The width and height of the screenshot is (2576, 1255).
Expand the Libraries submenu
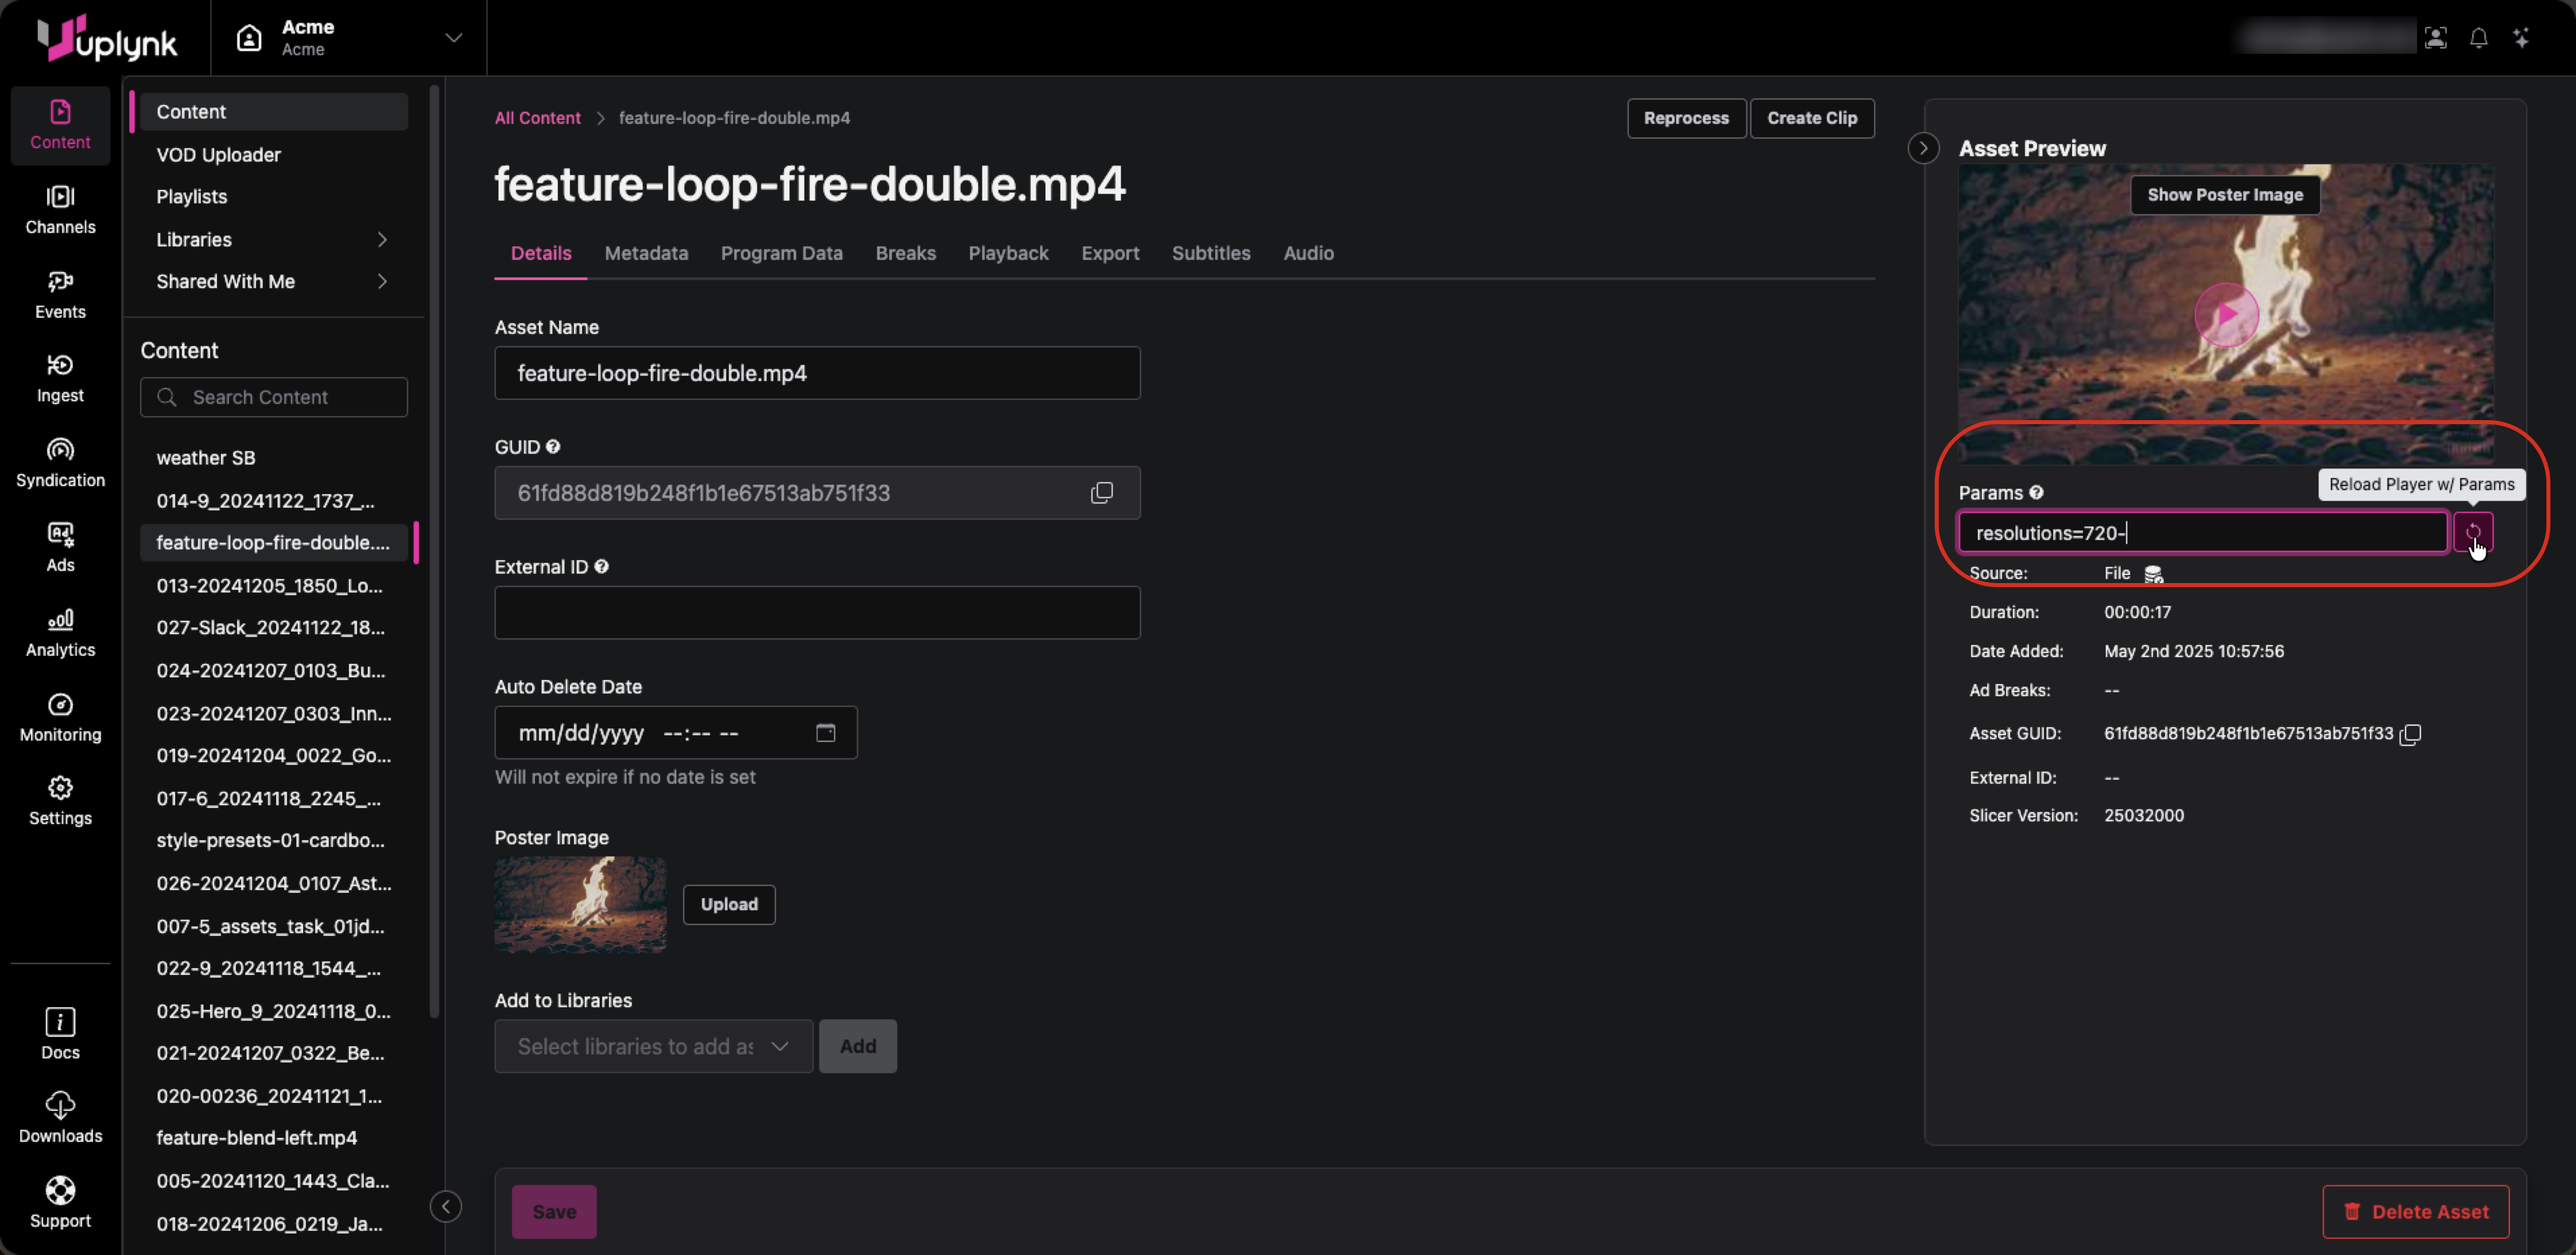click(x=382, y=240)
